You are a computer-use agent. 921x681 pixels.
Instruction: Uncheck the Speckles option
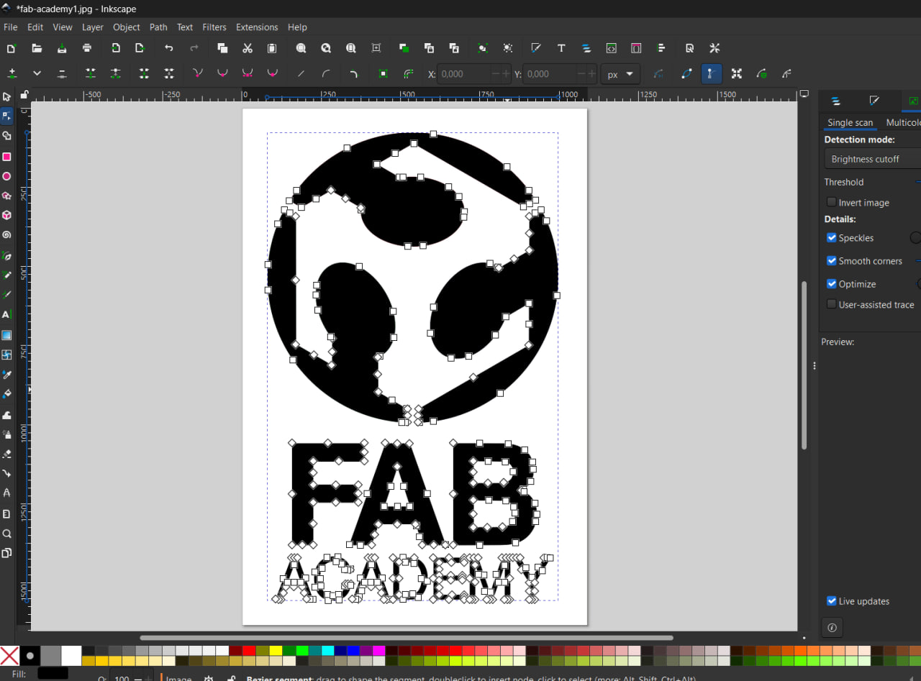tap(832, 238)
